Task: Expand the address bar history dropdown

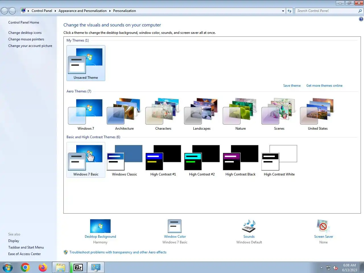Action: (283, 11)
